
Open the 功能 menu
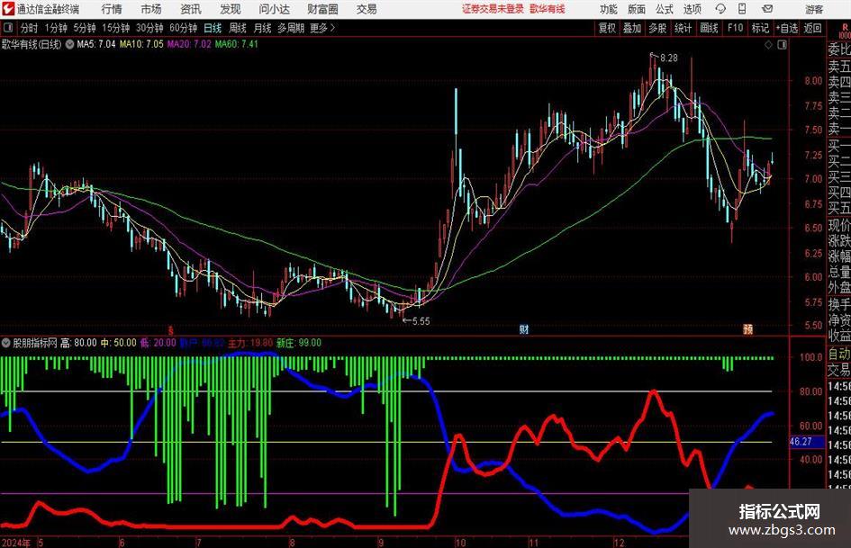(609, 9)
